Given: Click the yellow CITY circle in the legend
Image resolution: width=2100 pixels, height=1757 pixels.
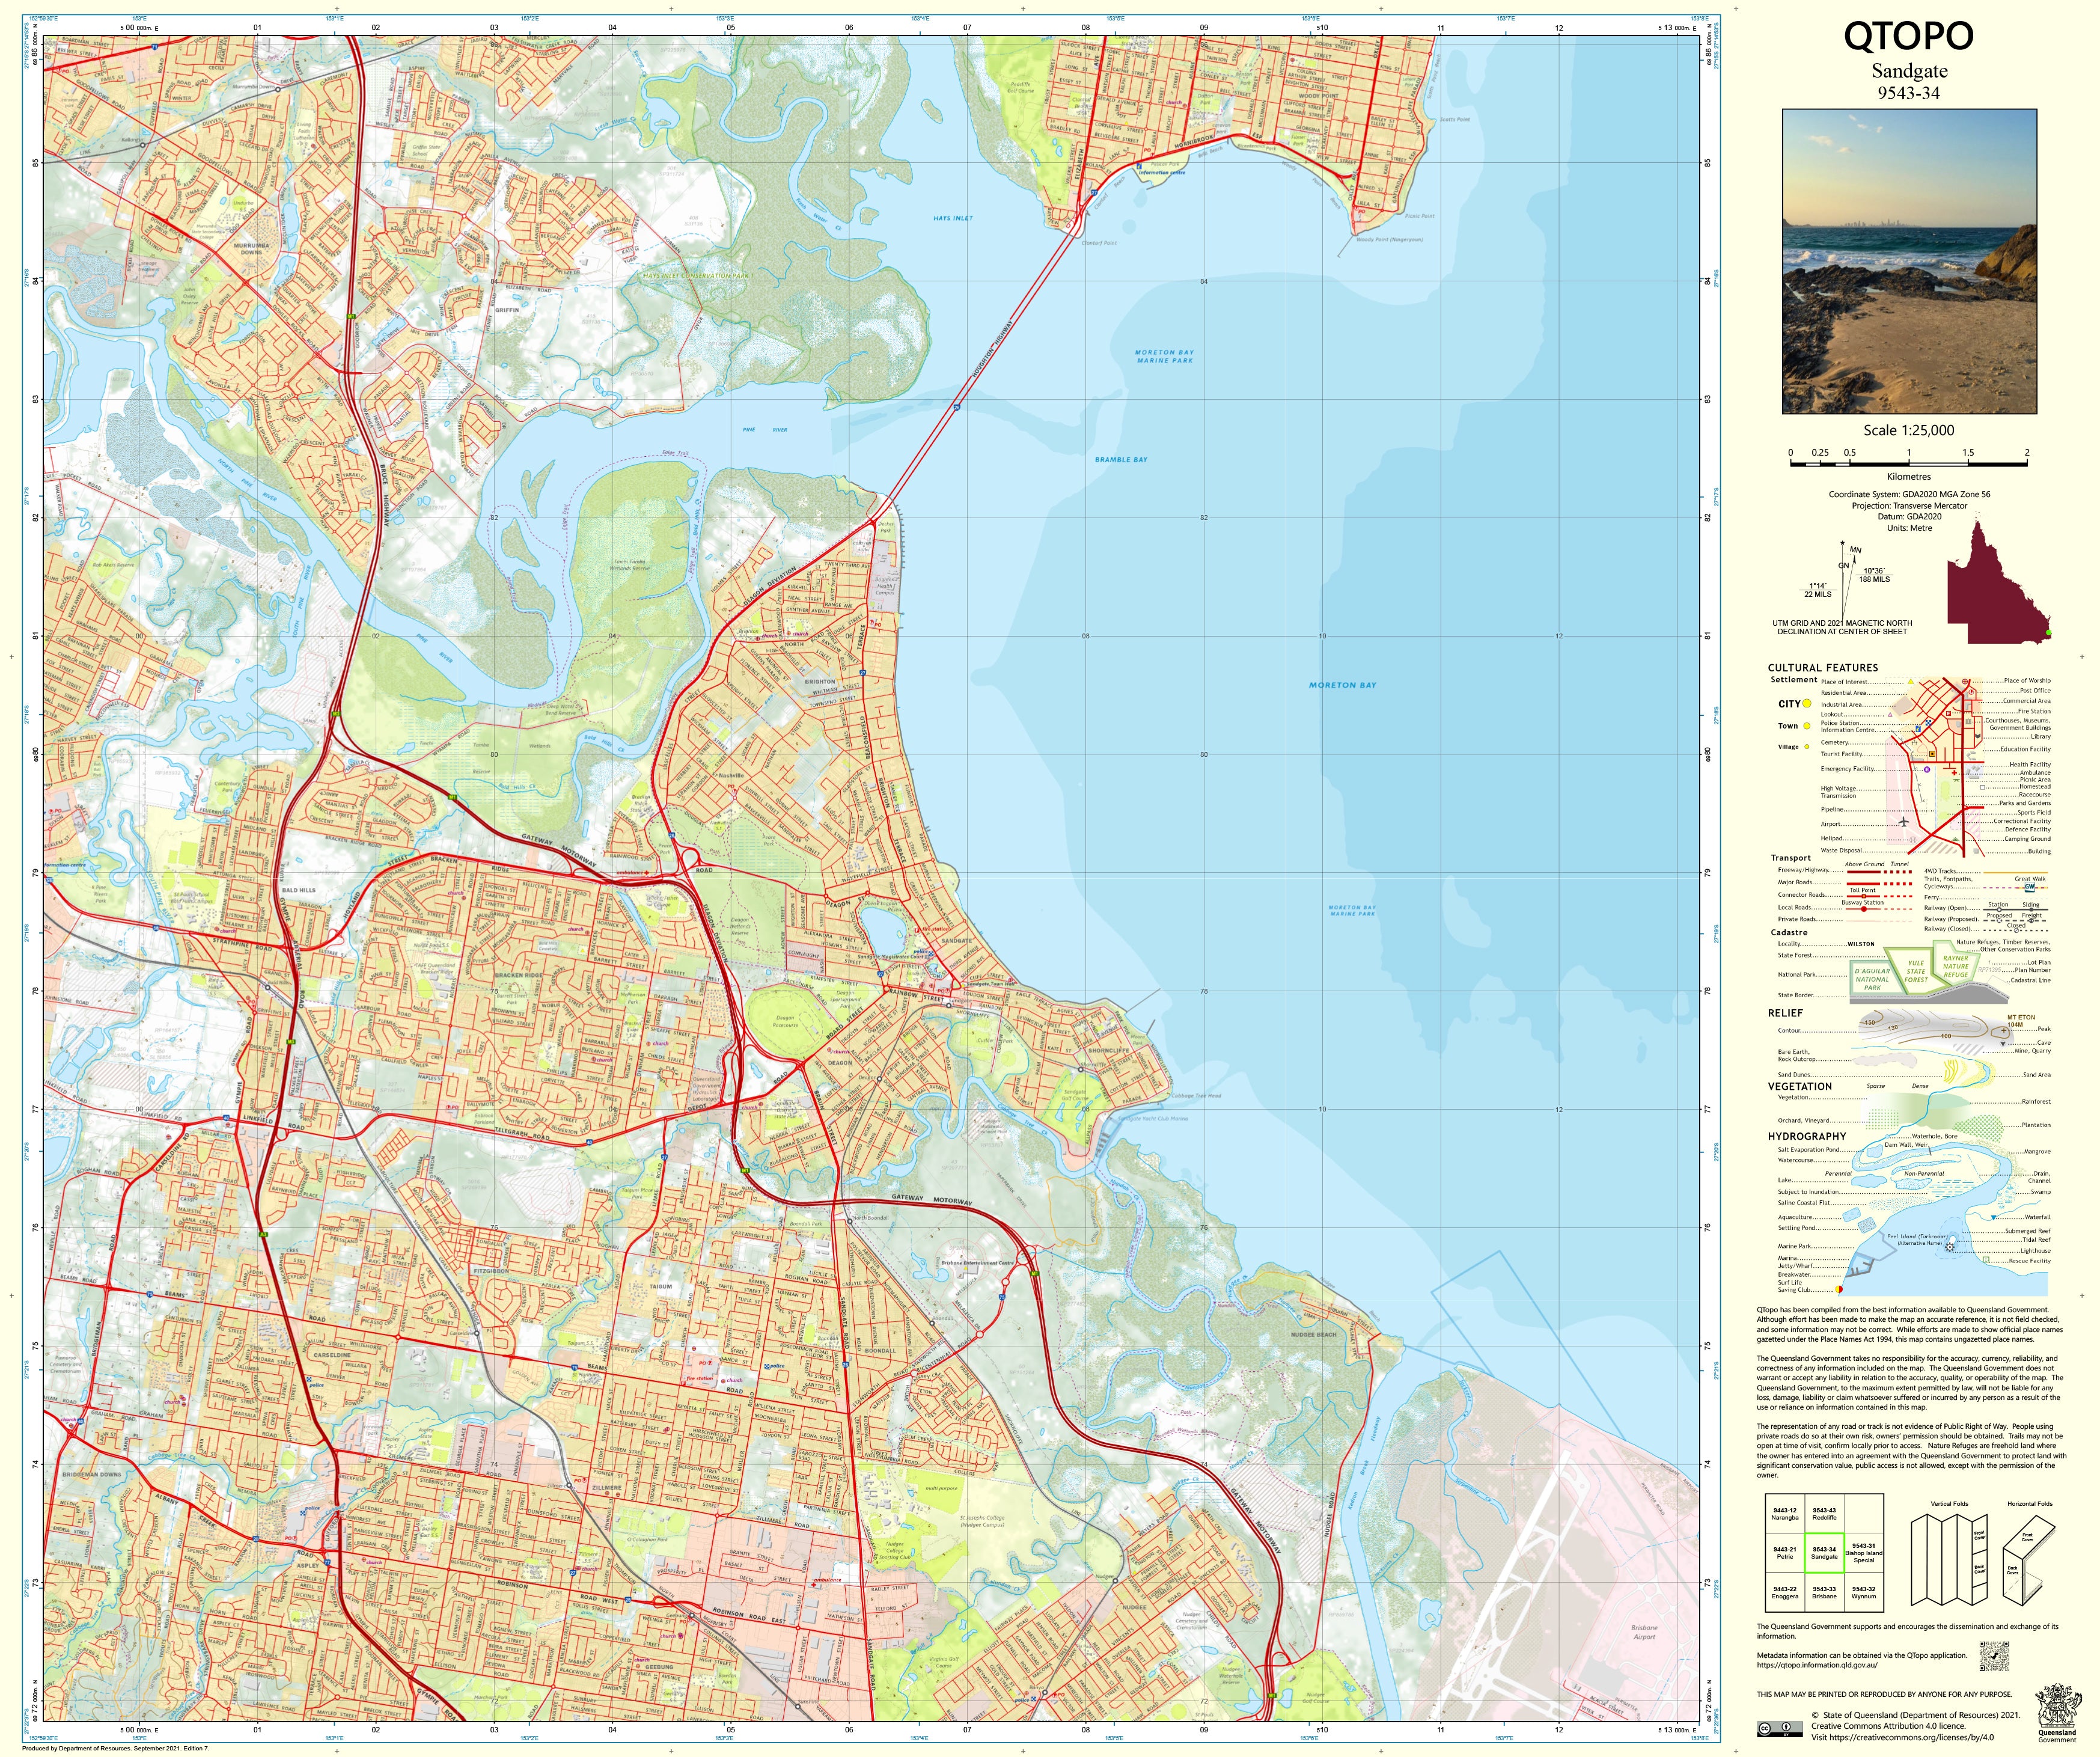Looking at the screenshot, I should [x=1807, y=704].
